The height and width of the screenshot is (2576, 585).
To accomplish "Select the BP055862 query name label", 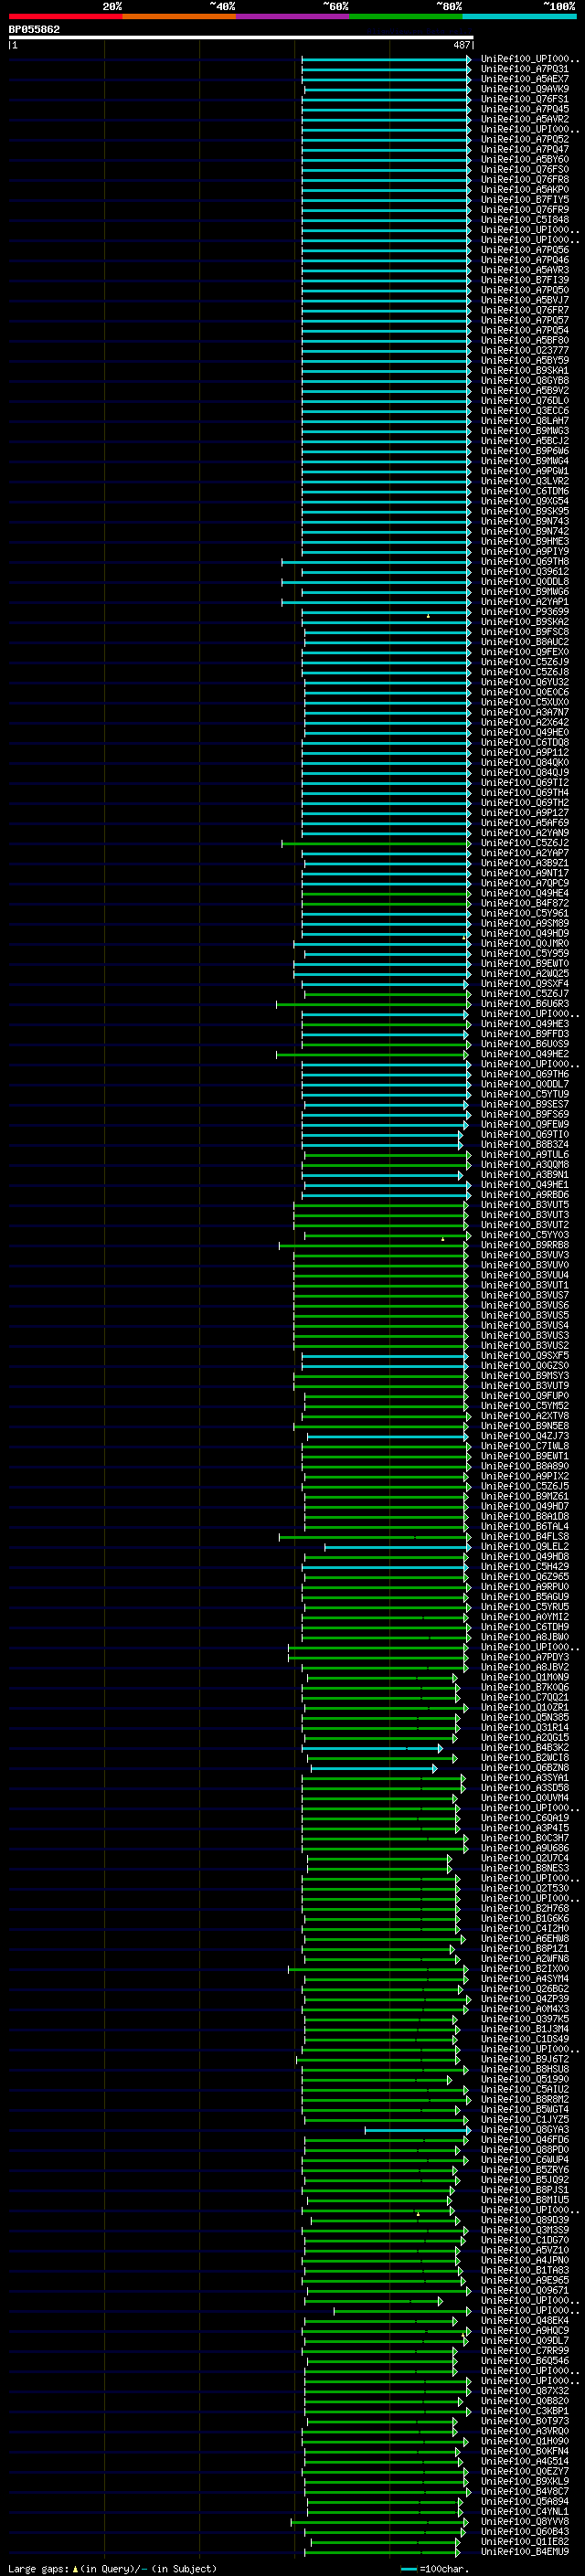I will coord(34,30).
